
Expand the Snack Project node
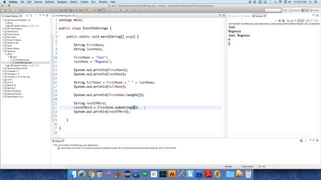pyautogui.click(x=4, y=48)
